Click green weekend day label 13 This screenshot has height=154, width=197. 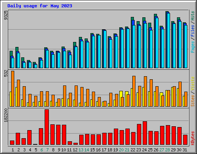click(x=81, y=150)
